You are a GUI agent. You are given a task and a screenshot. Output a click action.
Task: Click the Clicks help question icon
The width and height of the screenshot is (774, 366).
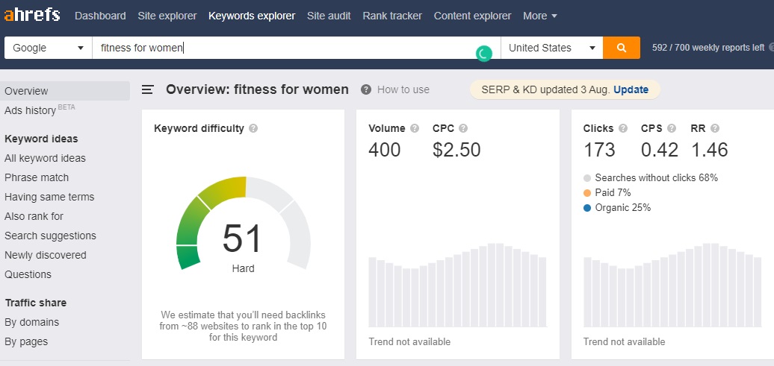pyautogui.click(x=623, y=128)
